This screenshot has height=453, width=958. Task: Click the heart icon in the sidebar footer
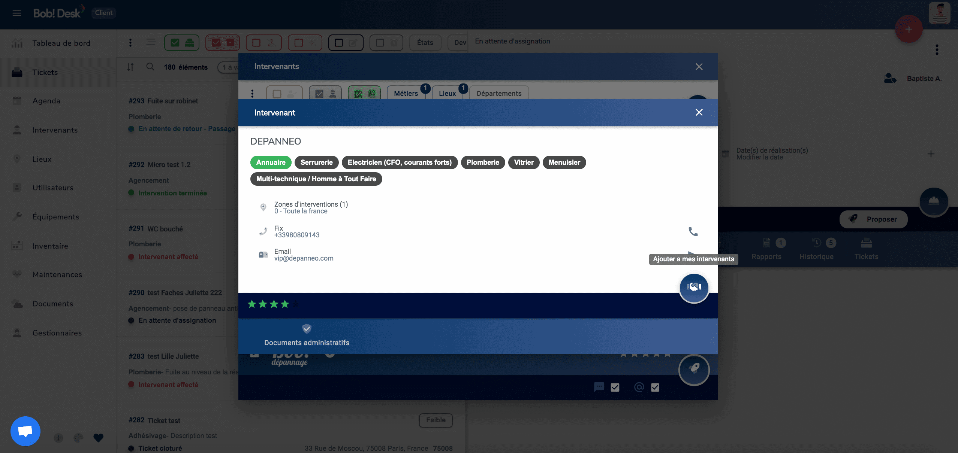98,438
